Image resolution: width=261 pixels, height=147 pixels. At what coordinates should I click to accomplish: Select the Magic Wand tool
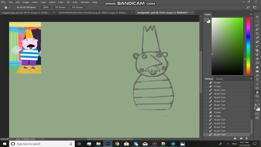click(257, 29)
